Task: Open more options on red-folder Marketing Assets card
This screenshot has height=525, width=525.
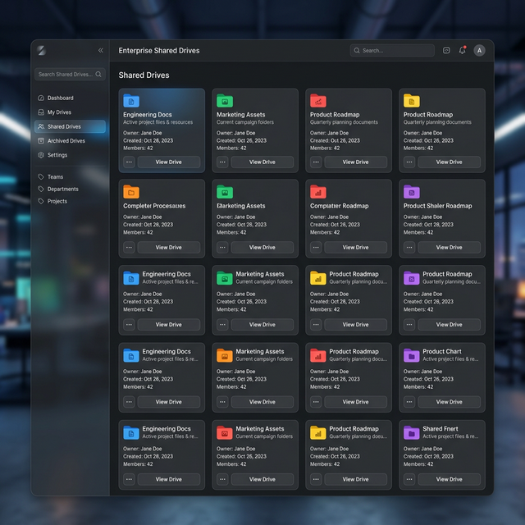Action: pyautogui.click(x=222, y=479)
